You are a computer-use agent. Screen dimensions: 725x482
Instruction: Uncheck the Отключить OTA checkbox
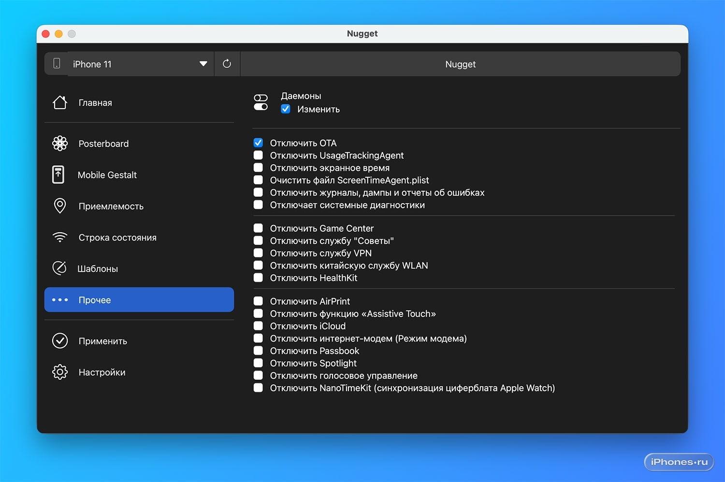pyautogui.click(x=259, y=143)
